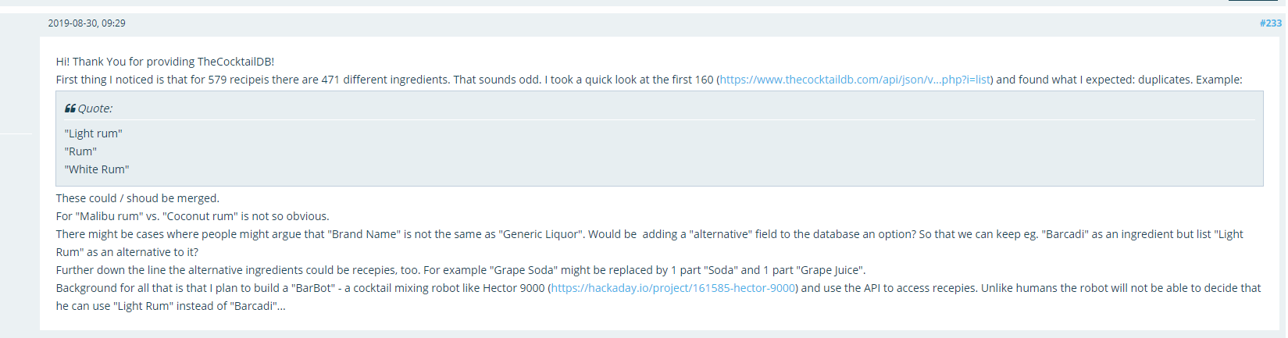This screenshot has height=338, width=1288.
Task: Click the "These could / shoud be merged." sentence
Action: [x=137, y=198]
